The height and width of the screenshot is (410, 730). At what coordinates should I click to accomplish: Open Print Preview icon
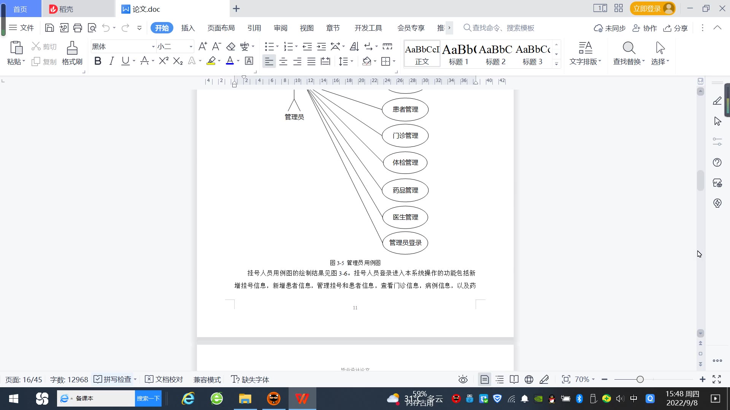92,28
